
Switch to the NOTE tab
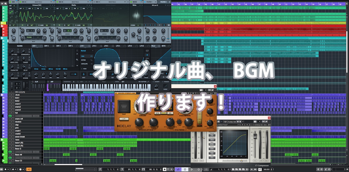(166, 46)
